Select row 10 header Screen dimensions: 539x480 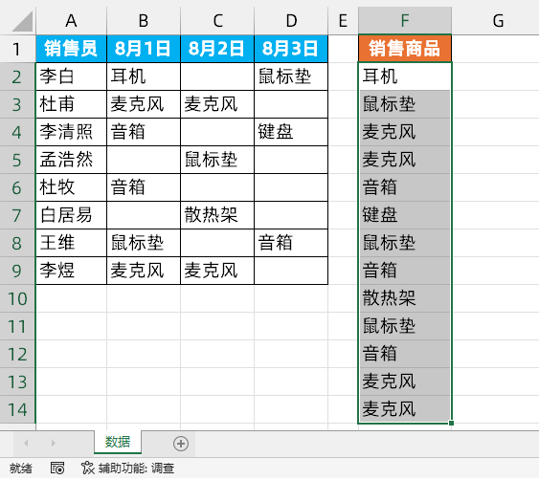(x=17, y=298)
